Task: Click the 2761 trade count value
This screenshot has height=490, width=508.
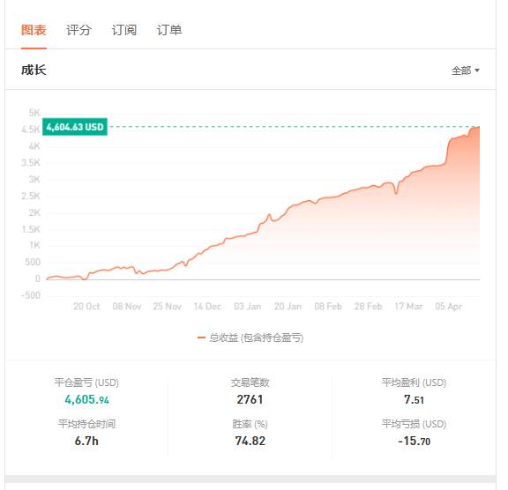Action: (250, 400)
